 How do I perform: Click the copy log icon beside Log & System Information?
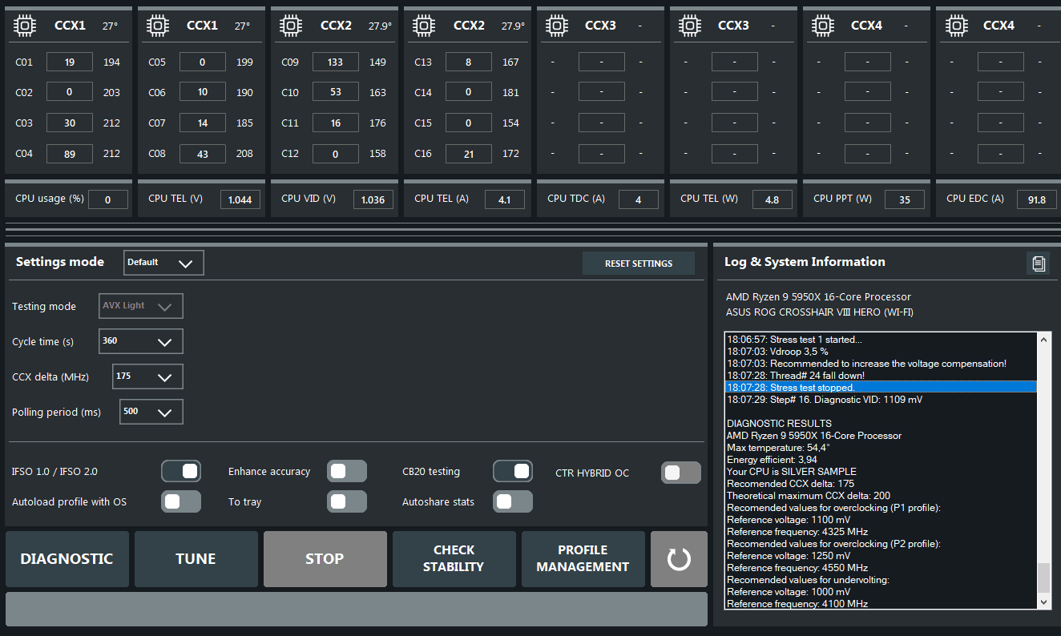(x=1039, y=263)
